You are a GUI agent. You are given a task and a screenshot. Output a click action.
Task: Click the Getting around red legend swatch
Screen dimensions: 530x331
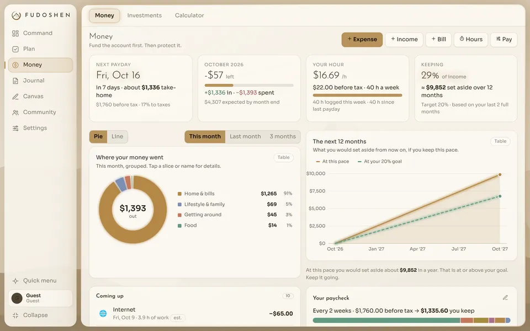tap(179, 215)
